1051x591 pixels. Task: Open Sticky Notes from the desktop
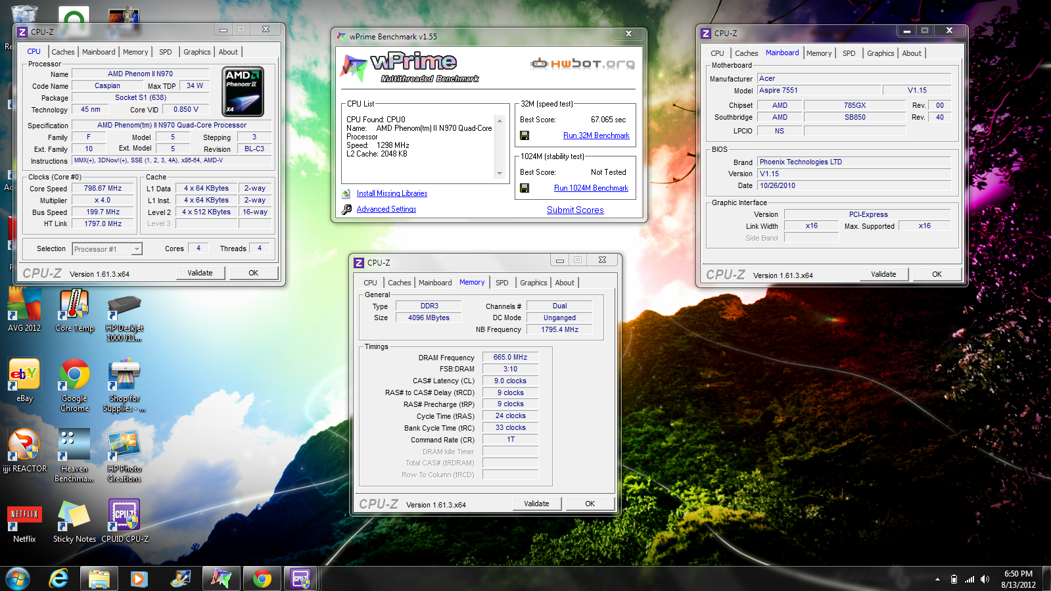point(74,521)
